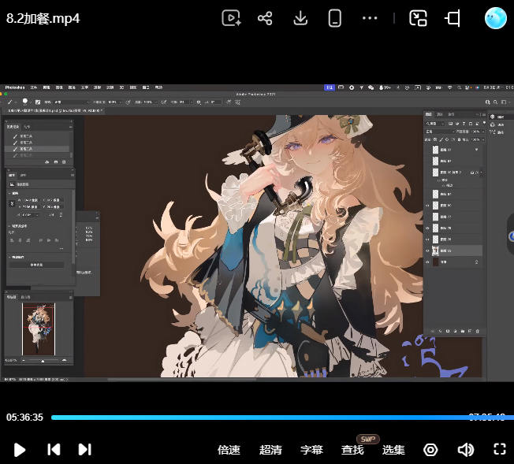Open smoothing options gear in options bar
The image size is (514, 464).
(199, 102)
